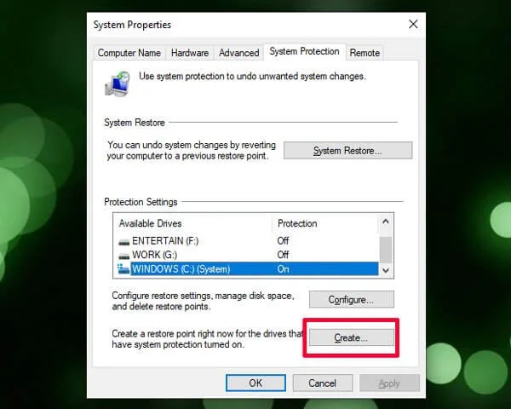Click the On status for WINDOWS (C:)
The height and width of the screenshot is (409, 511).
[283, 269]
